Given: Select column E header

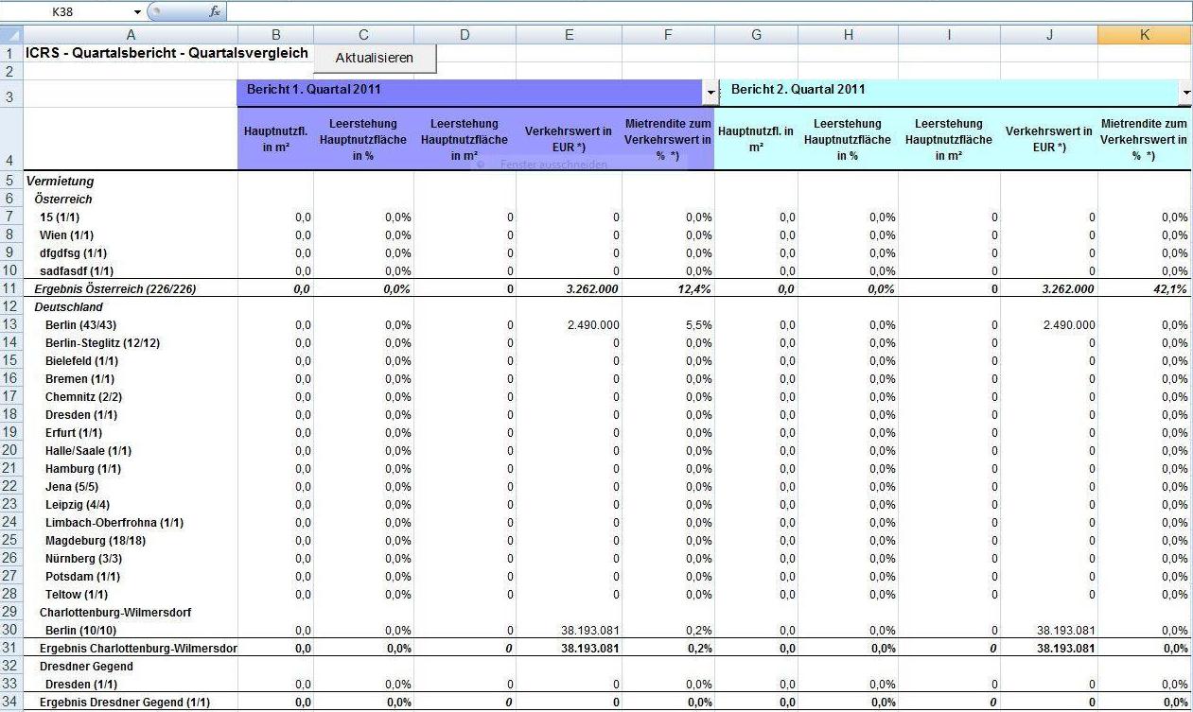Looking at the screenshot, I should (569, 35).
